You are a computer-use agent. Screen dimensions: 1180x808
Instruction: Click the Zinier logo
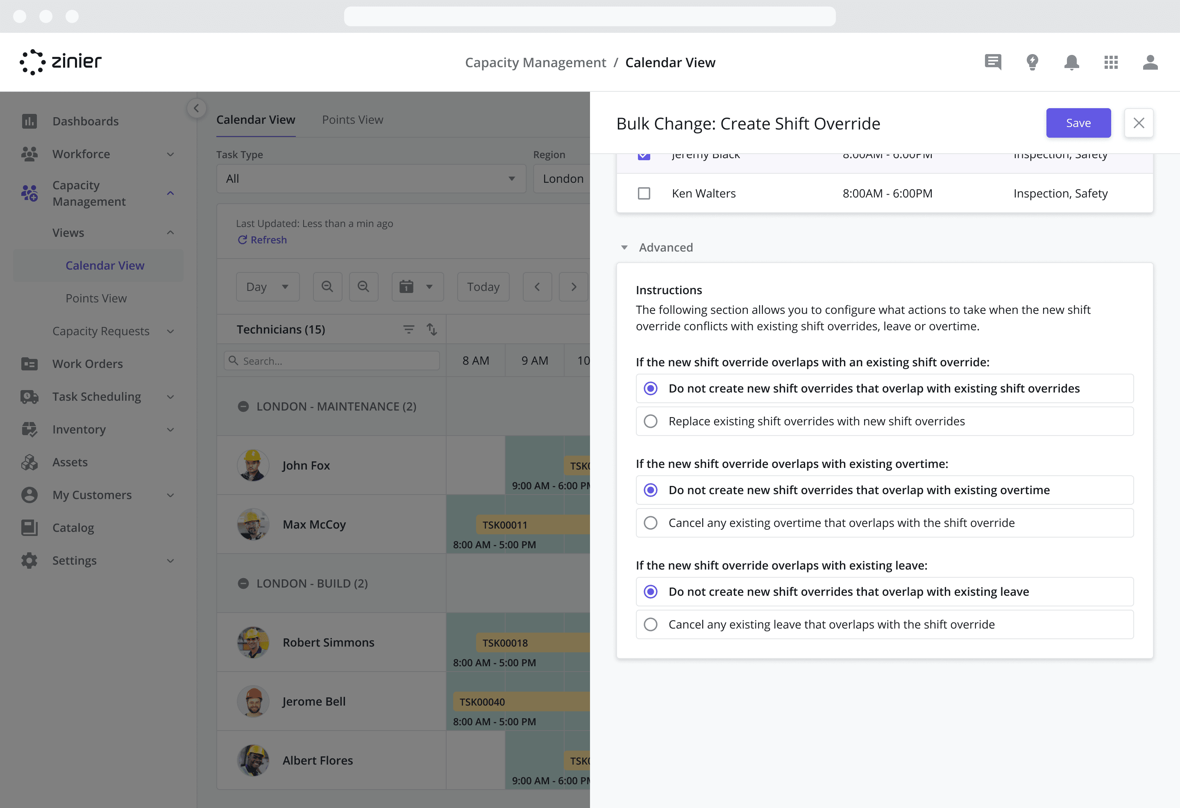tap(60, 62)
